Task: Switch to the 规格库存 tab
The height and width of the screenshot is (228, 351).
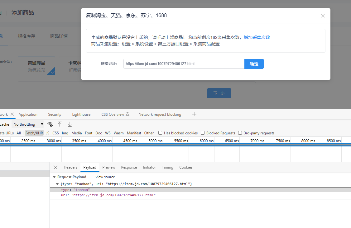Action: [x=26, y=36]
